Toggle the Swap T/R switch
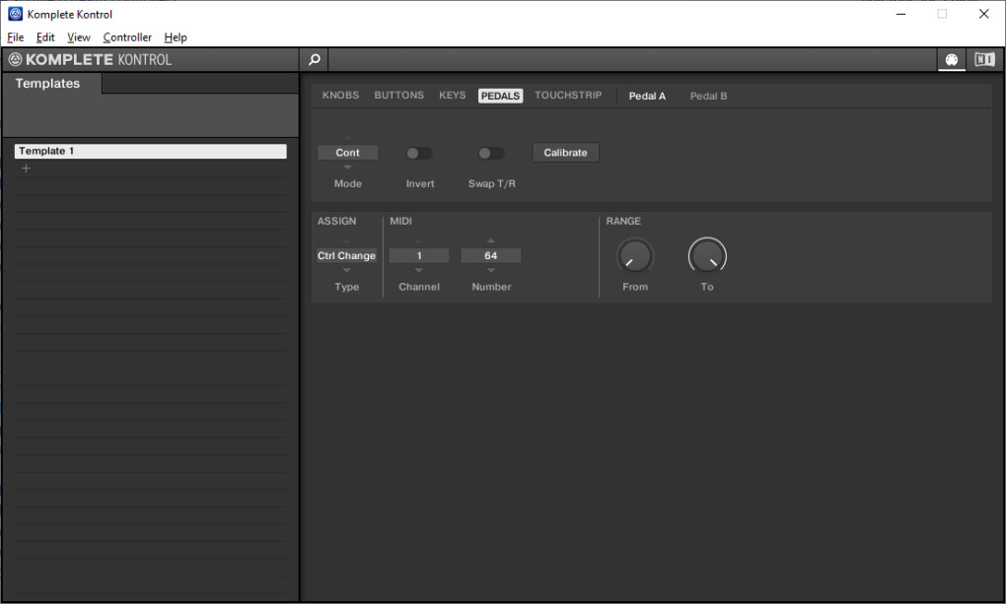The height and width of the screenshot is (604, 1006). 491,154
